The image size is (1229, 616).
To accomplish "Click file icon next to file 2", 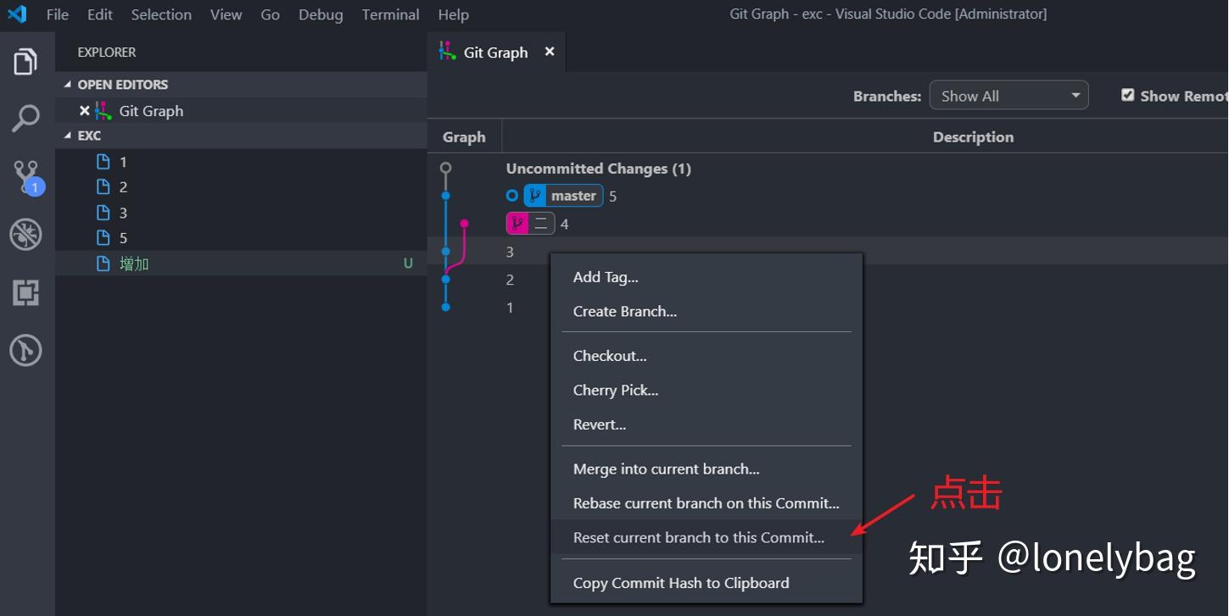I will 103,186.
